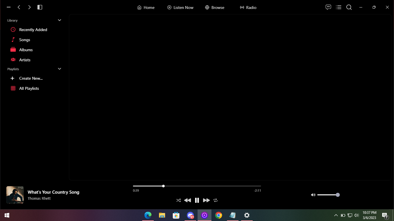Switch to the Browse tab
Image resolution: width=394 pixels, height=221 pixels.
tap(215, 7)
